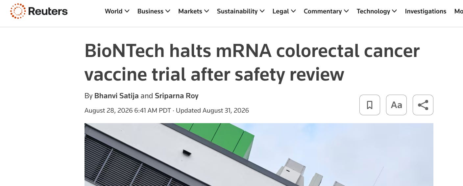Expand the Business dropdown chevron
The image size is (463, 186).
(168, 11)
